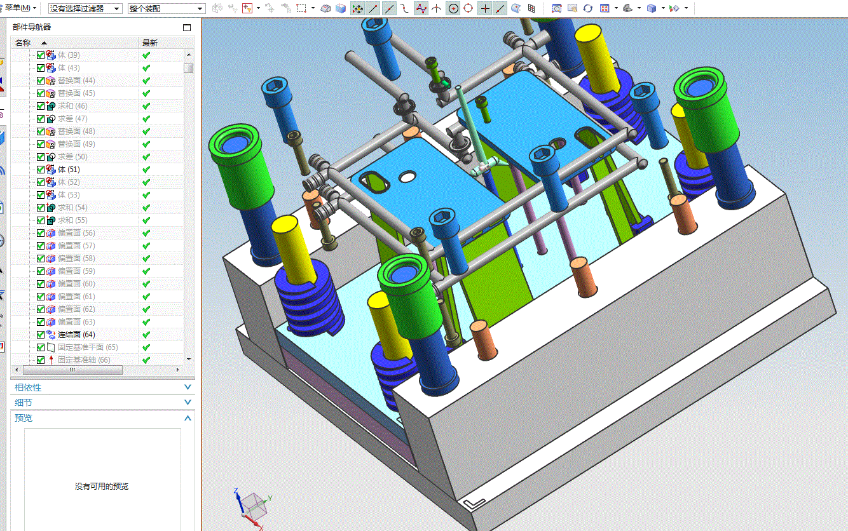Open the 菜单(M) menu
Screen dimensions: 848x531
point(20,8)
